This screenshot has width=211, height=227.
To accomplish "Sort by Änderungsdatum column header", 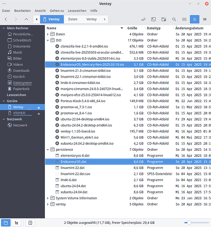I will pyautogui.click(x=192, y=28).
